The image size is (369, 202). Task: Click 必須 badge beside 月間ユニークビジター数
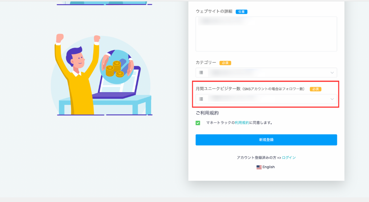[315, 89]
